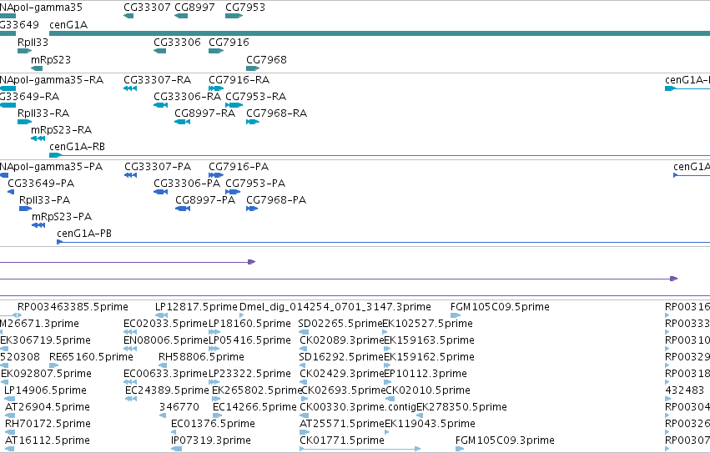Click the 346770 feature label
This screenshot has height=453, width=710.
point(179,407)
